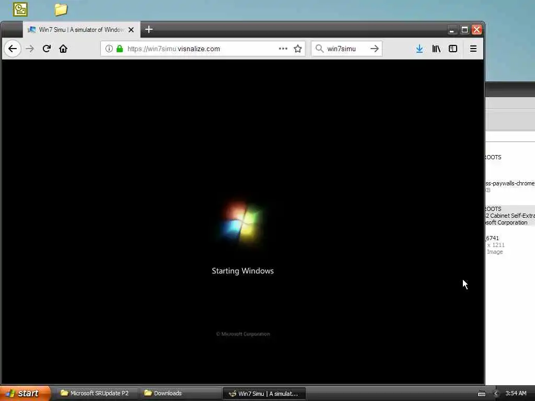This screenshot has width=535, height=401.
Task: Bookmark this page with the star
Action: pos(298,49)
